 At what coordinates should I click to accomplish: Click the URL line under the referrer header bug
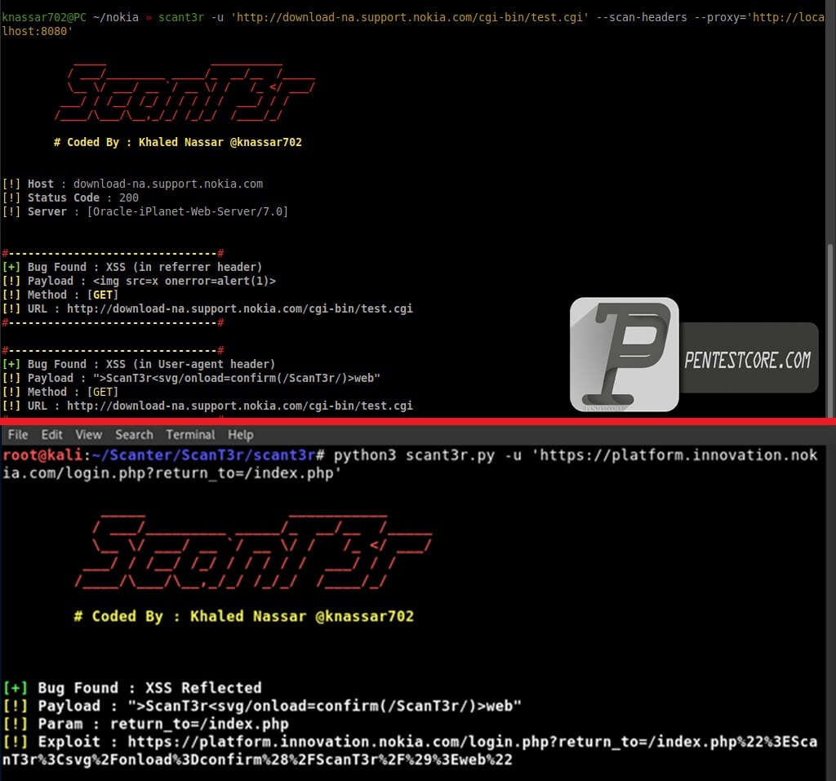(207, 308)
